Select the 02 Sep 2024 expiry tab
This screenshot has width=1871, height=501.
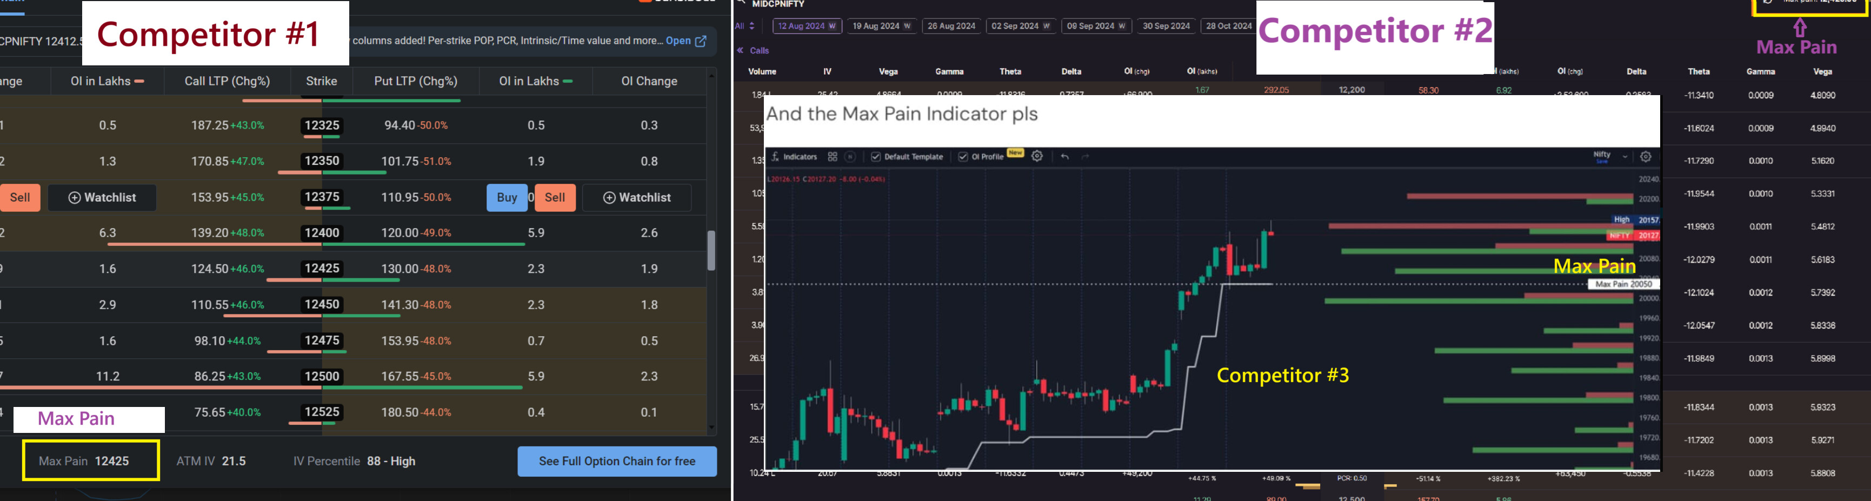coord(1020,26)
